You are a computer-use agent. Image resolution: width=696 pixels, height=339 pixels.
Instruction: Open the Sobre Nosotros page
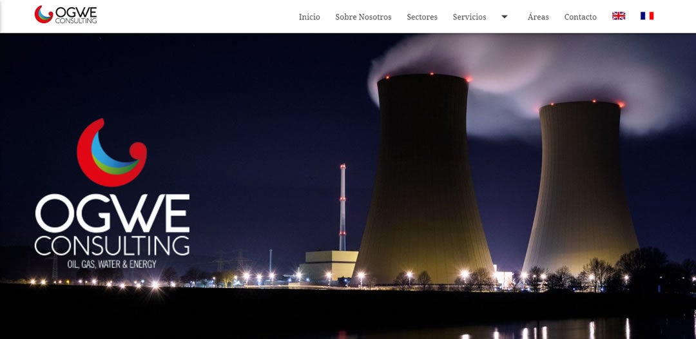coord(363,17)
